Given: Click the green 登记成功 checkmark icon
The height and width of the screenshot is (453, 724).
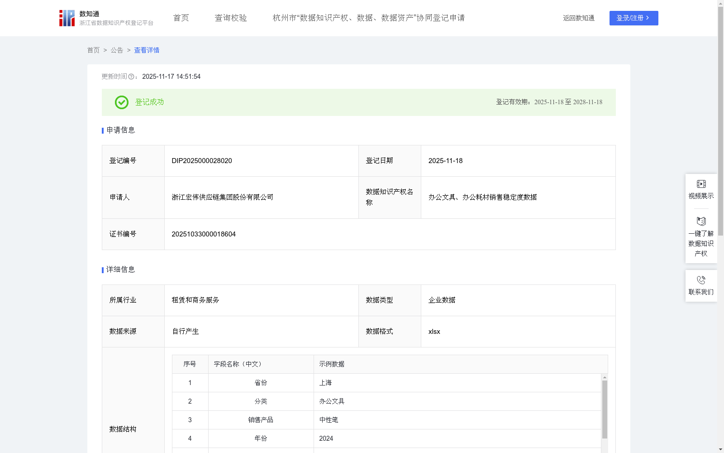Looking at the screenshot, I should coord(121,102).
